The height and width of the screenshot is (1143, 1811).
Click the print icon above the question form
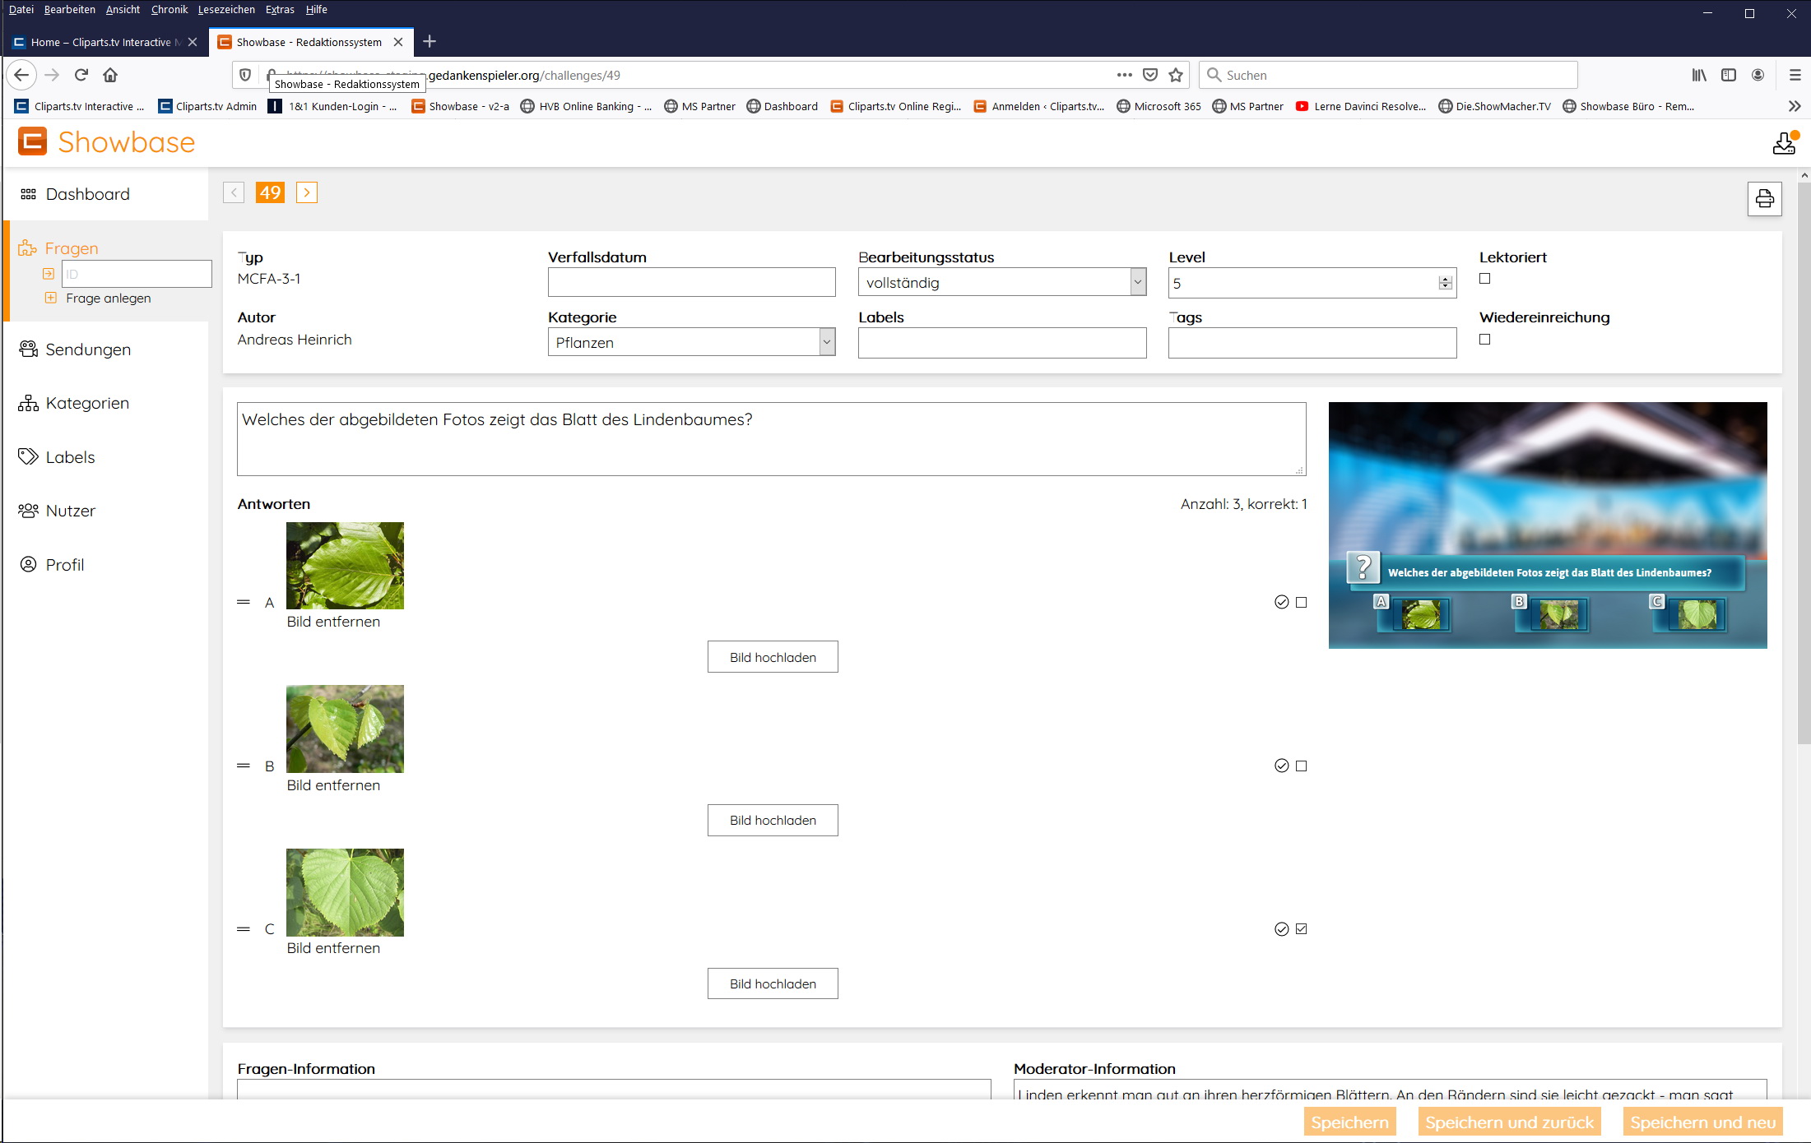[x=1764, y=198]
